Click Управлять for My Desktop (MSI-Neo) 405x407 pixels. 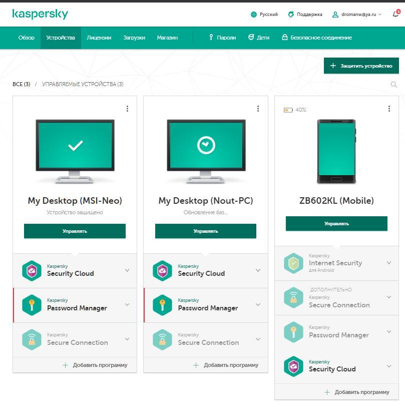pos(75,231)
